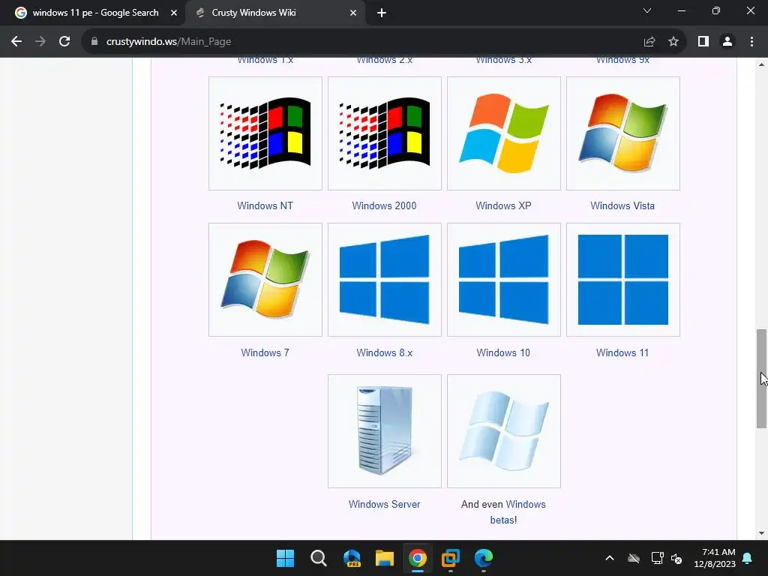Open a new browser tab
This screenshot has width=768, height=576.
pos(382,13)
